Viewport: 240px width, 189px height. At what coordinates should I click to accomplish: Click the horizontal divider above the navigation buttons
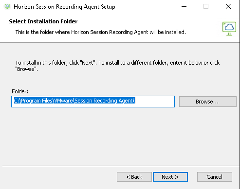(x=121, y=166)
